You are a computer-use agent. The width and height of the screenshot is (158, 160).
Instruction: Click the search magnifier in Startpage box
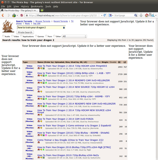(x=136, y=15)
